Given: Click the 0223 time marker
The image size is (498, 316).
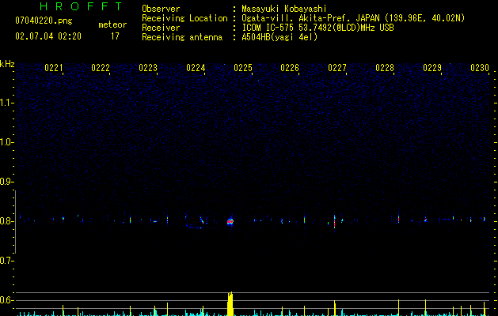Looking at the screenshot, I should click(x=148, y=68).
